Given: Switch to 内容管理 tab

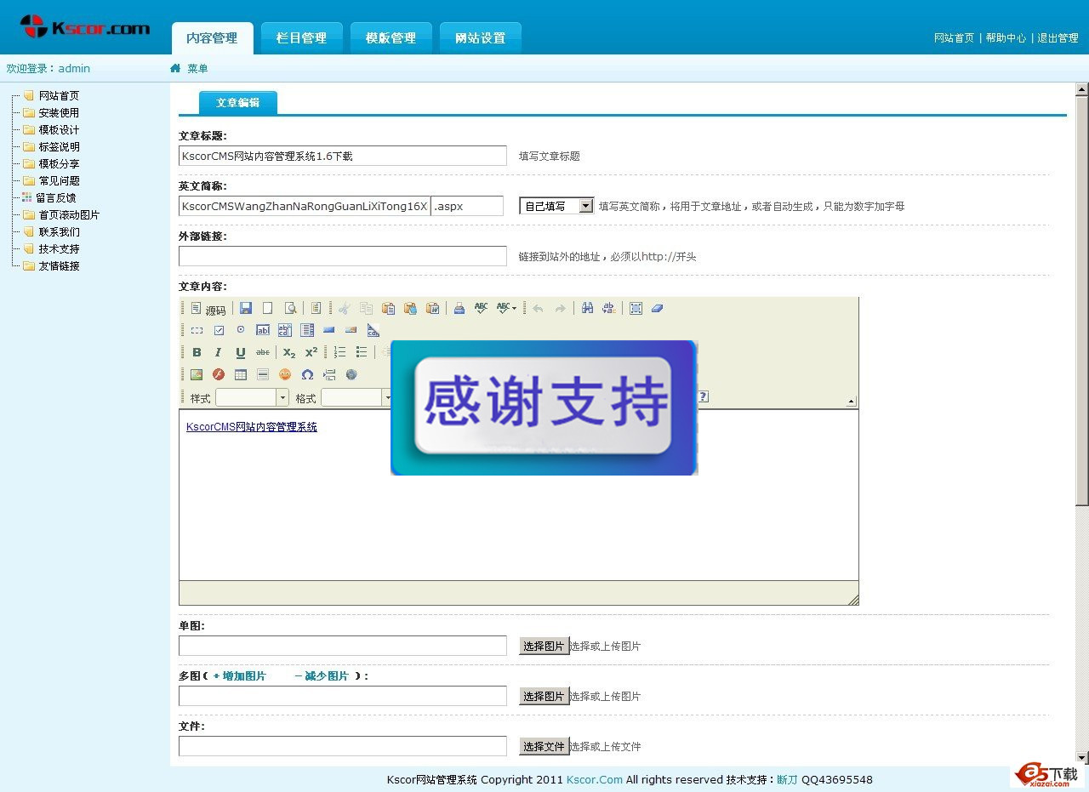Looking at the screenshot, I should [212, 38].
